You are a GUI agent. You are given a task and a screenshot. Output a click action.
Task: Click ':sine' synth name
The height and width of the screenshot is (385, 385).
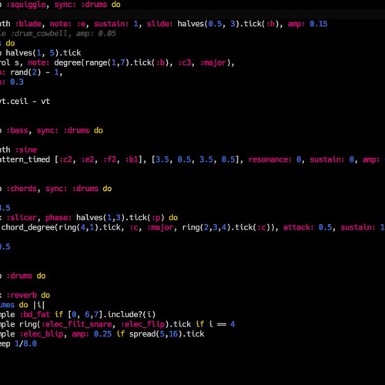[26, 149]
